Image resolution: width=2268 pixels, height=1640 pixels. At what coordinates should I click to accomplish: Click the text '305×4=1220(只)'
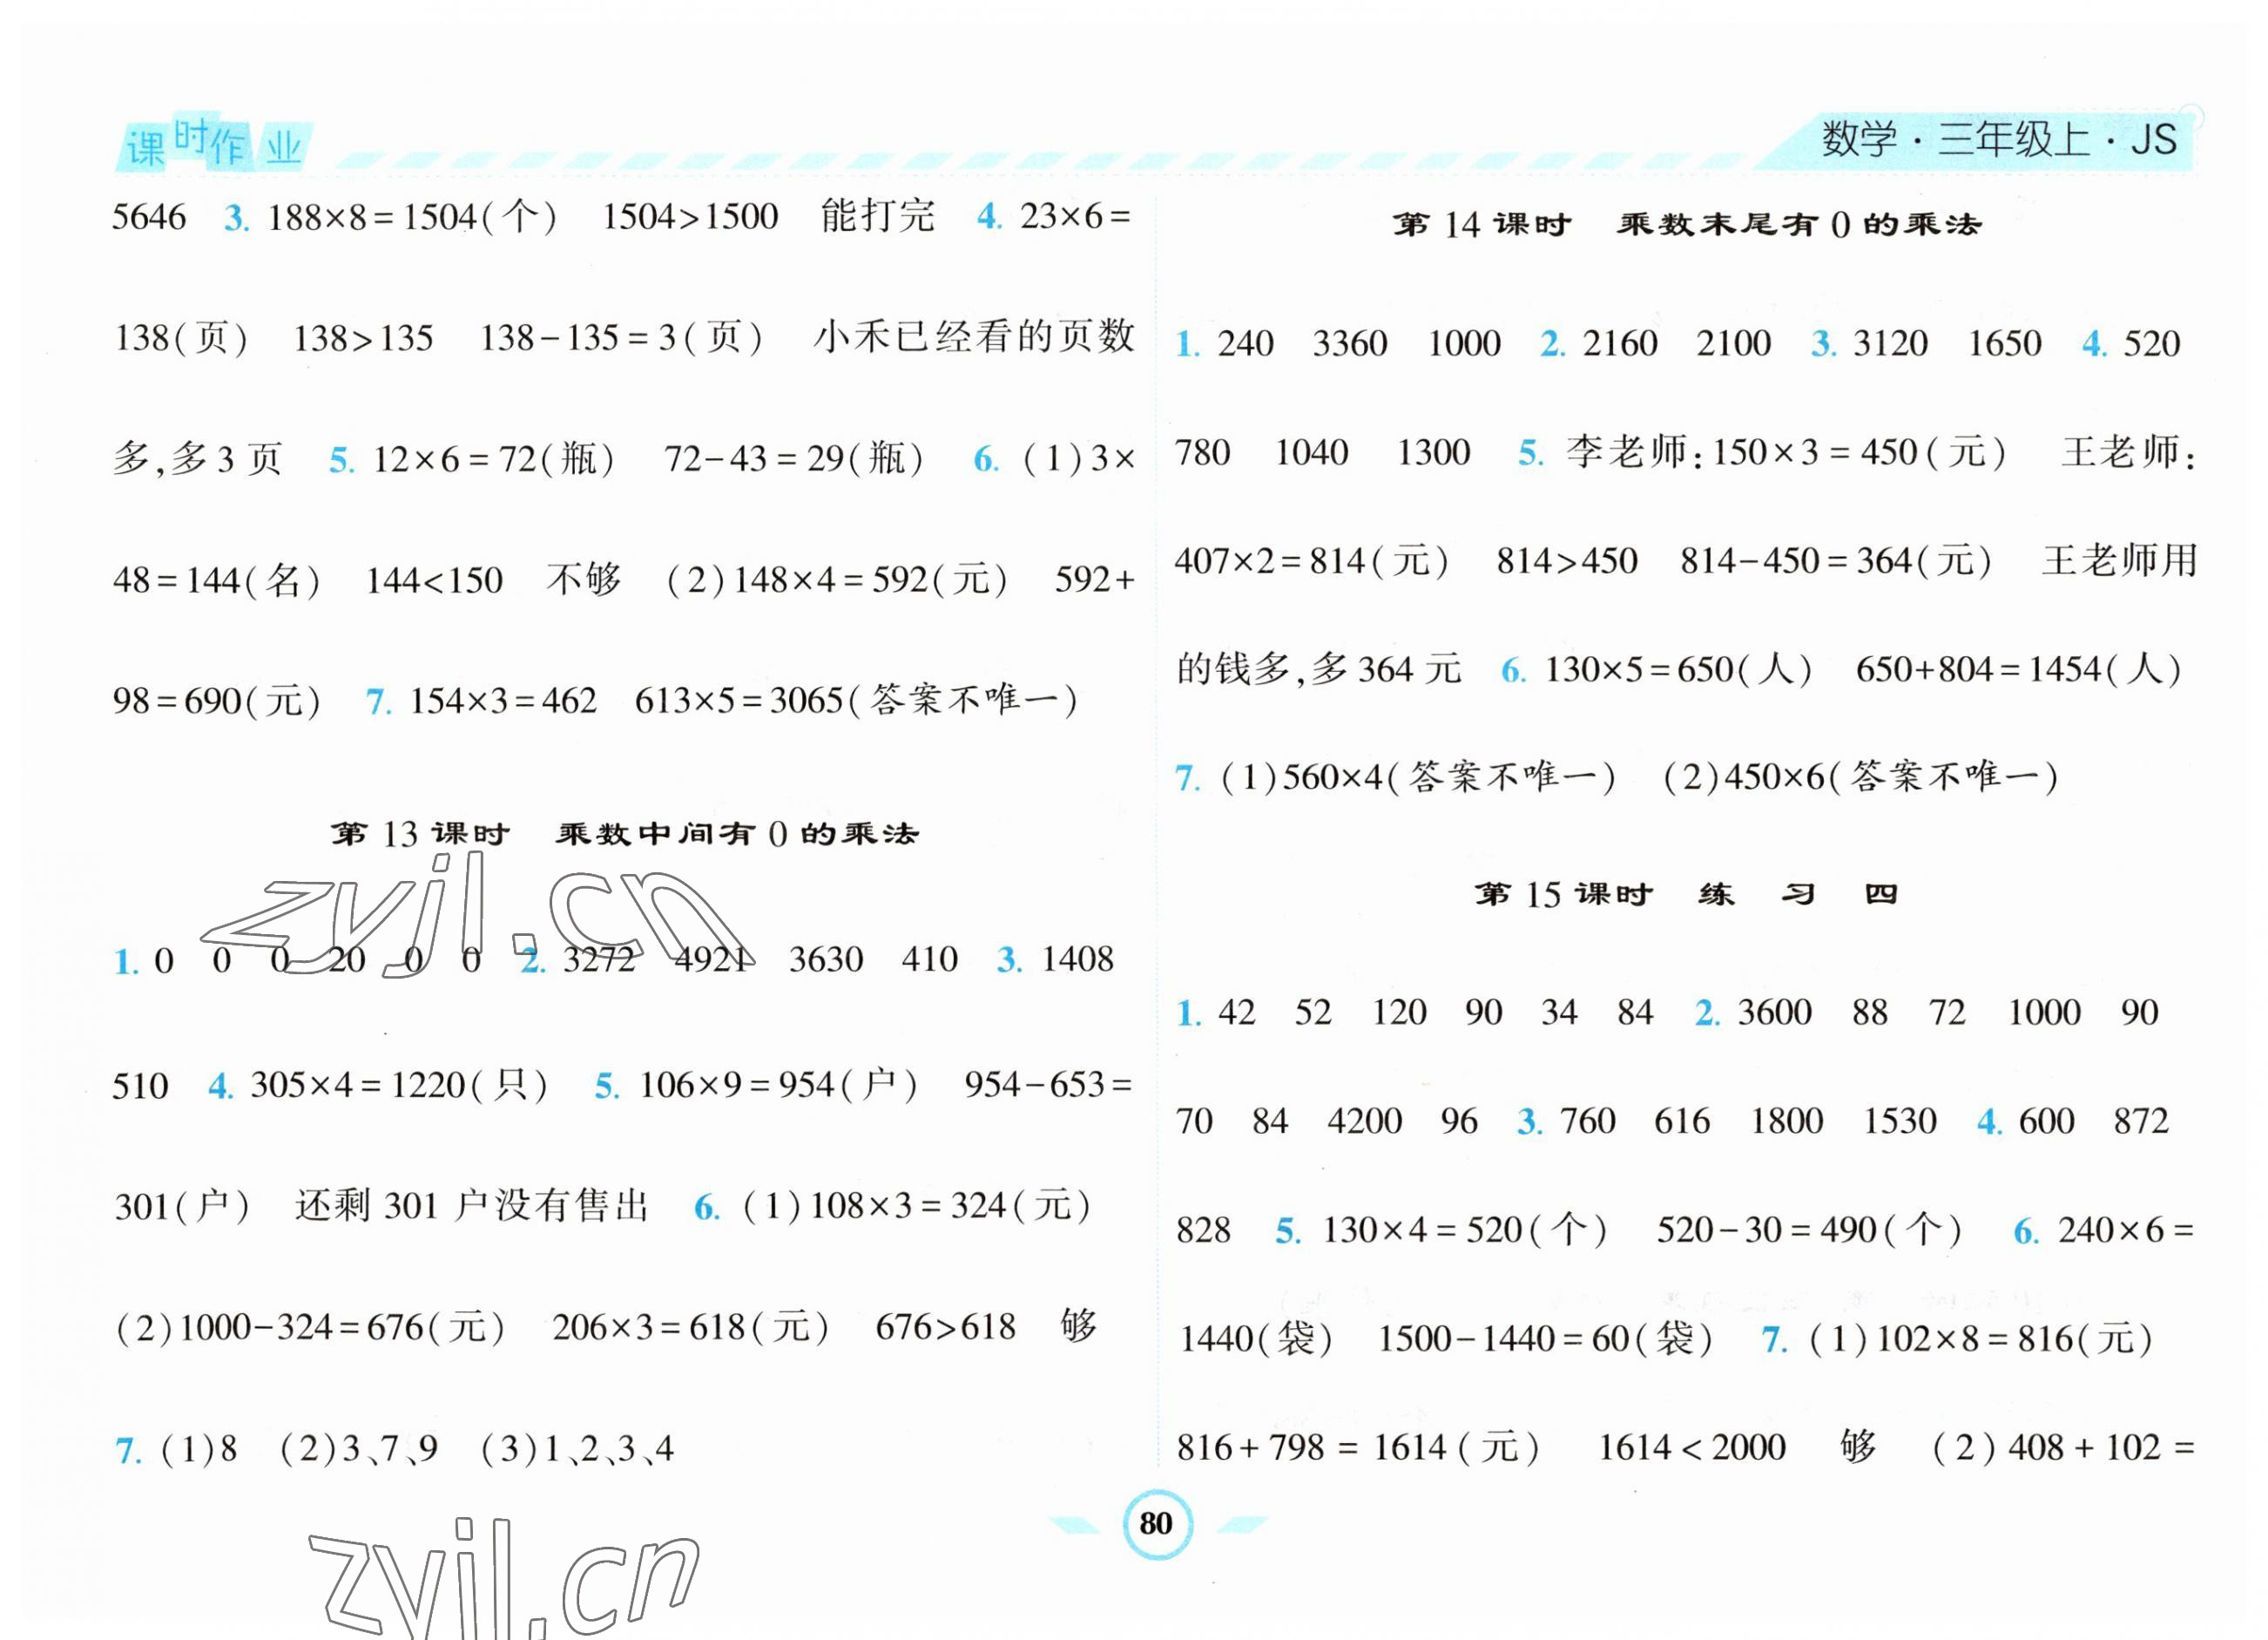point(399,1085)
